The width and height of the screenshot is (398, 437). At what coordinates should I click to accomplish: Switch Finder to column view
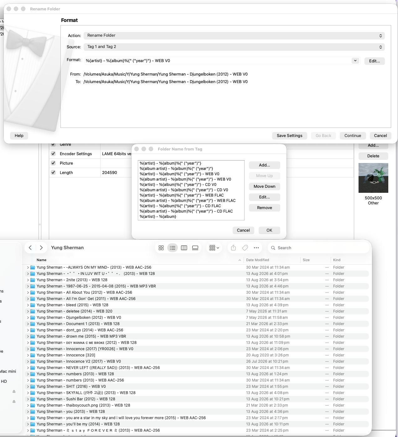click(184, 248)
